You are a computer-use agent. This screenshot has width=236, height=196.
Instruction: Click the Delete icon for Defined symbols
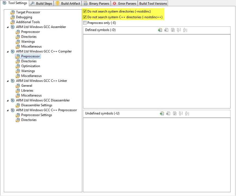[166, 30]
